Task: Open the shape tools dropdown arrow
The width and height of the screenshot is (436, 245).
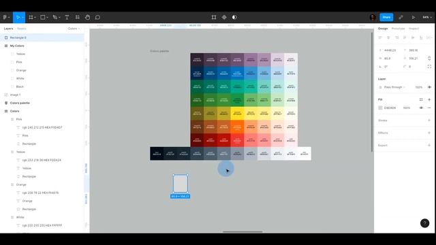Action: coord(47,18)
